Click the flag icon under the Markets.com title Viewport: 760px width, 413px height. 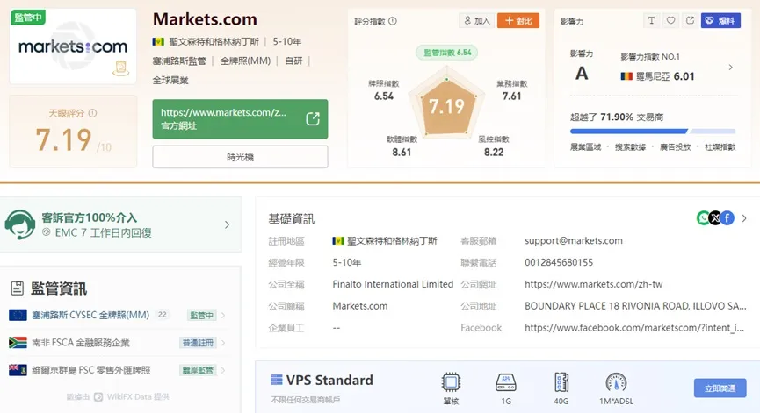(158, 41)
